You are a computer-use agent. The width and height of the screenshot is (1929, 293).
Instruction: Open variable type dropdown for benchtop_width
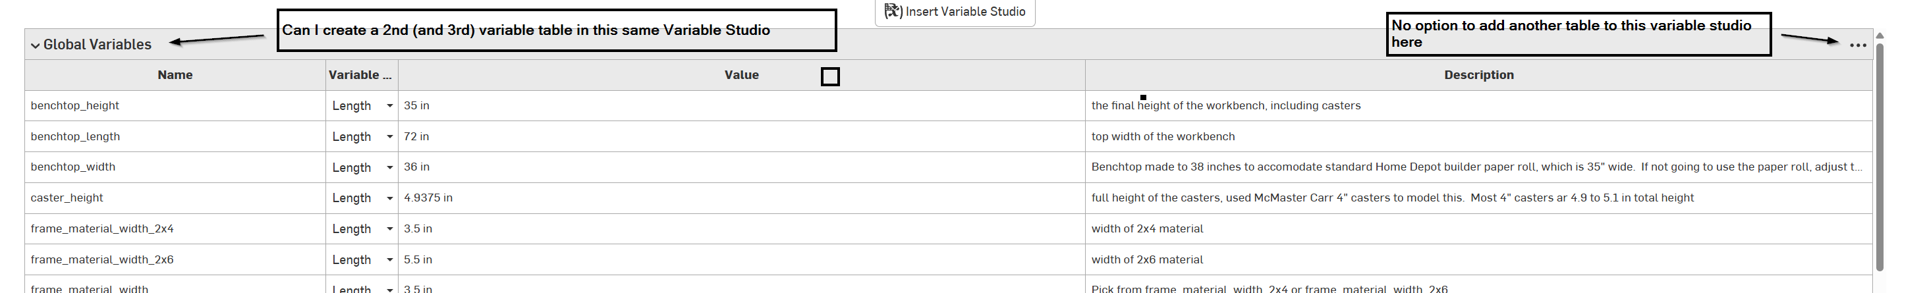click(x=389, y=167)
